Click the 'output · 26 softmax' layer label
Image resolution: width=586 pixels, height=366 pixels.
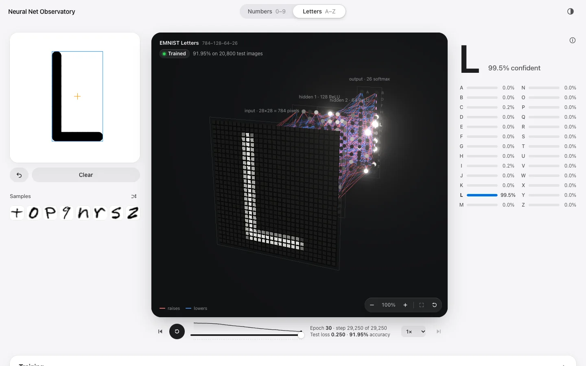point(370,79)
